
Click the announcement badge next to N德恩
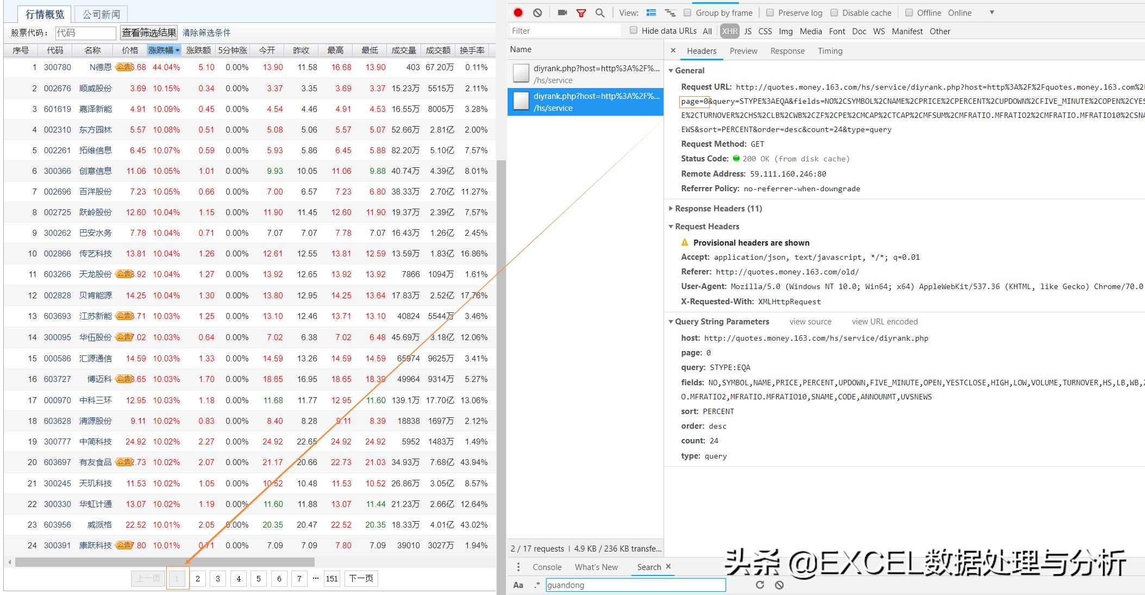pos(123,67)
